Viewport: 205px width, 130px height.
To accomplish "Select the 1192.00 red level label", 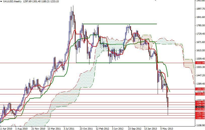I will click(200, 113).
